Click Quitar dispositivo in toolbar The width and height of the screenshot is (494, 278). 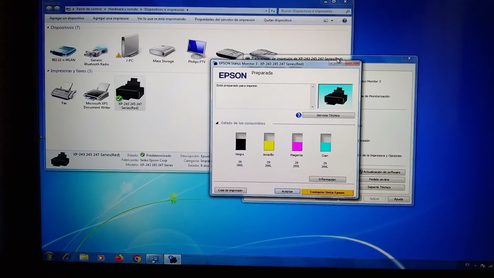pyautogui.click(x=277, y=20)
